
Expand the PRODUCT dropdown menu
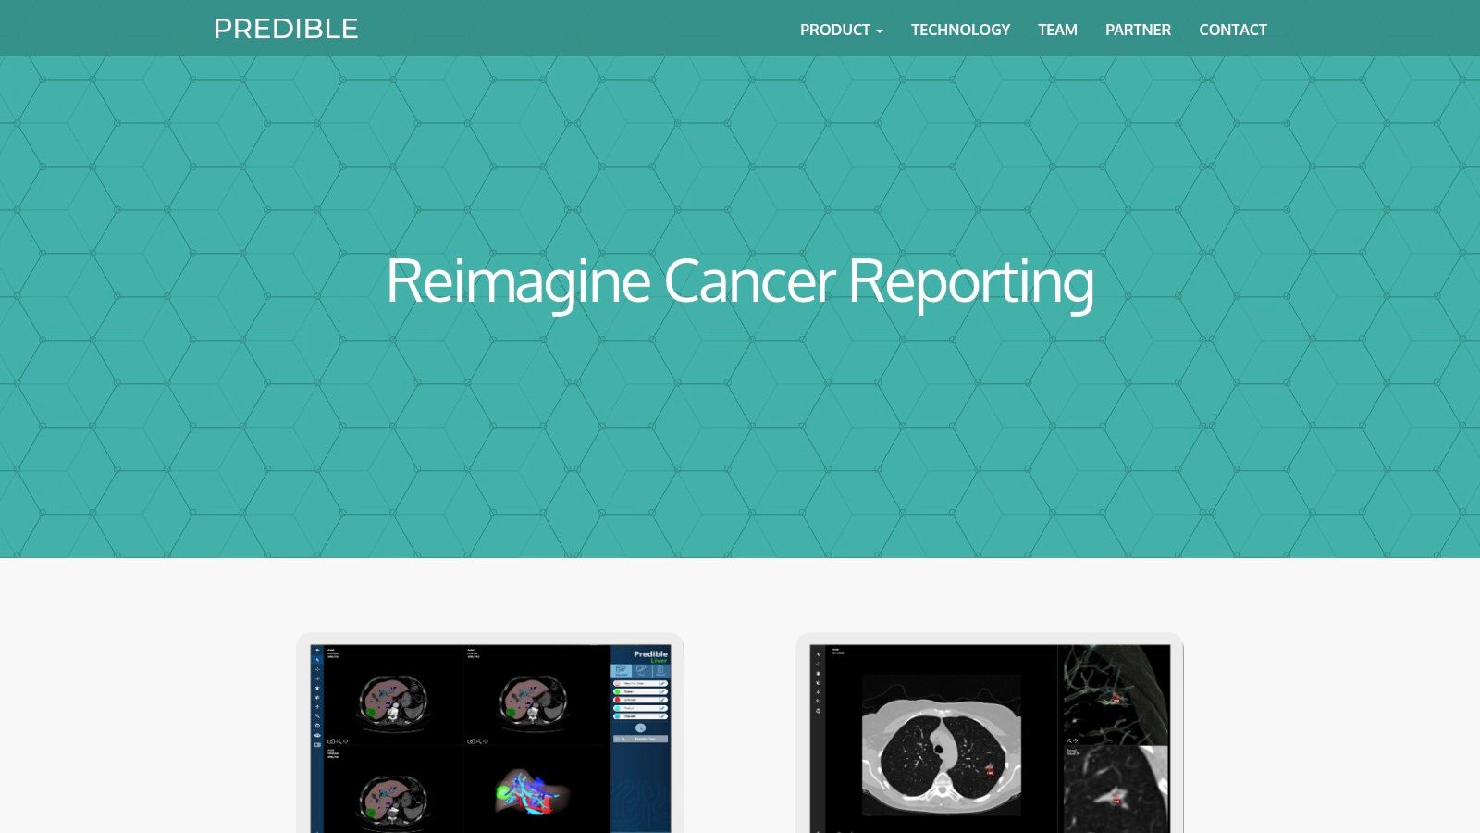[x=841, y=30]
